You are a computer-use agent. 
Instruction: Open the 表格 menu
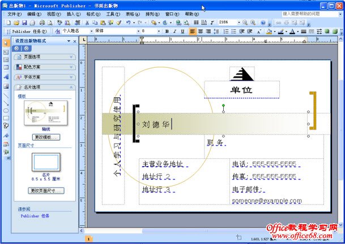[133, 14]
